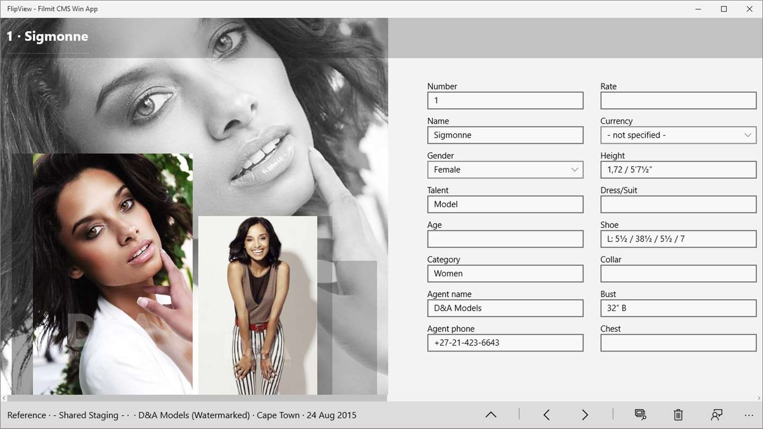This screenshot has height=429, width=763.
Task: Click the color portrait photo thumbnail
Action: pos(112,274)
